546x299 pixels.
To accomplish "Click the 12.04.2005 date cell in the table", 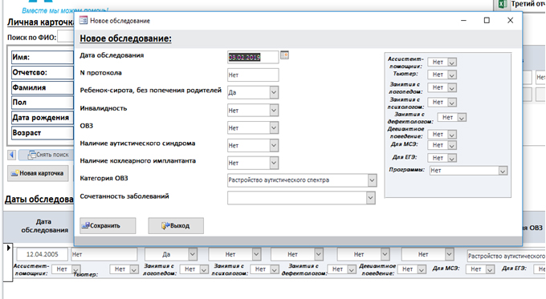I will [x=42, y=254].
